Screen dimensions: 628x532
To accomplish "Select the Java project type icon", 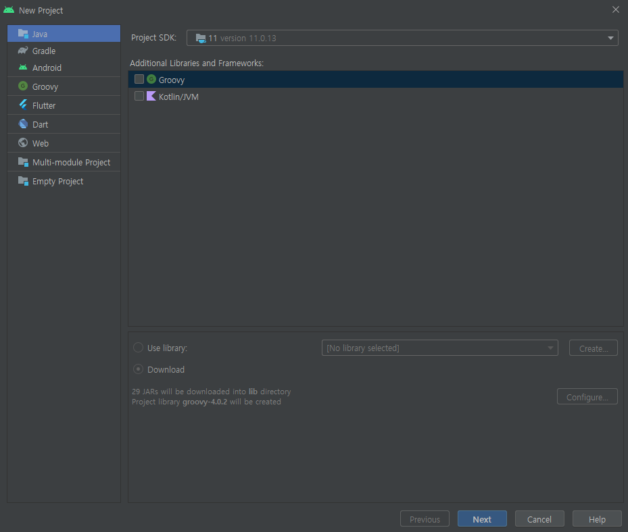I will click(23, 34).
